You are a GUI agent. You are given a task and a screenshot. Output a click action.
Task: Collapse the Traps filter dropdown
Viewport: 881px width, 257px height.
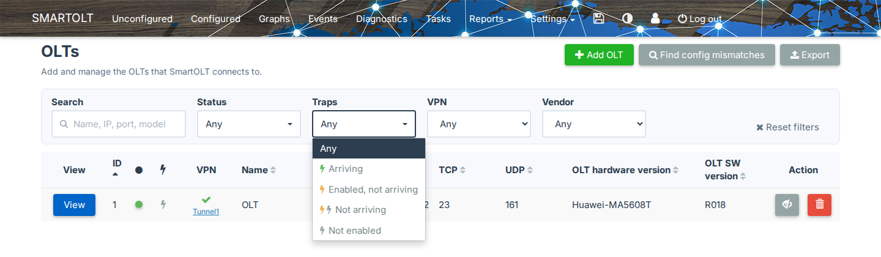[x=364, y=124]
